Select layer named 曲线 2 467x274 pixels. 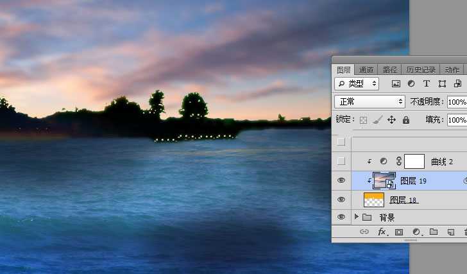pos(442,162)
